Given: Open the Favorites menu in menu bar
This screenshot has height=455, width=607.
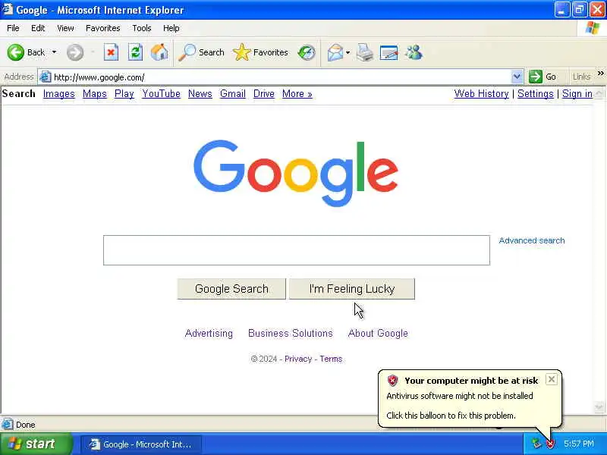Looking at the screenshot, I should click(103, 28).
